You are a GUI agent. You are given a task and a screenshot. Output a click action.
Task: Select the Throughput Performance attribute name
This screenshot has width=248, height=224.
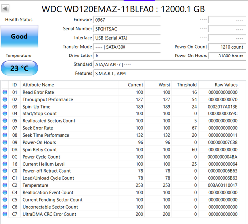48,100
